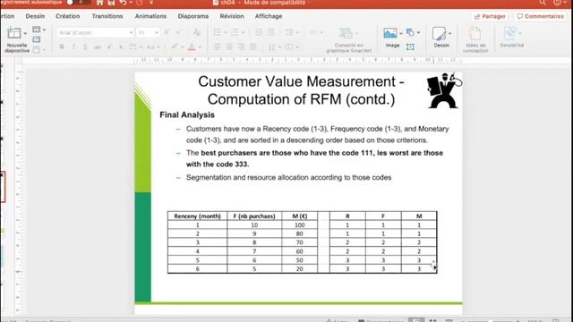Toggle subscript formatting

pyautogui.click(x=121, y=47)
